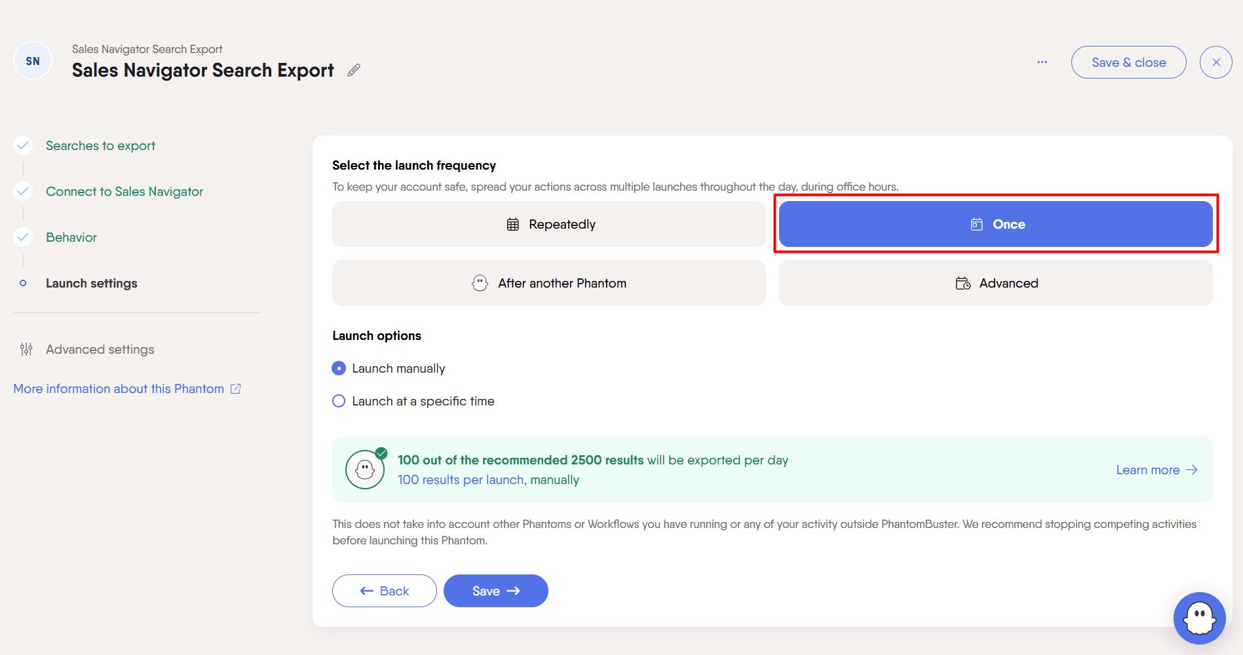1243x655 pixels.
Task: Pick the Advanced launch frequency option
Action: (995, 283)
